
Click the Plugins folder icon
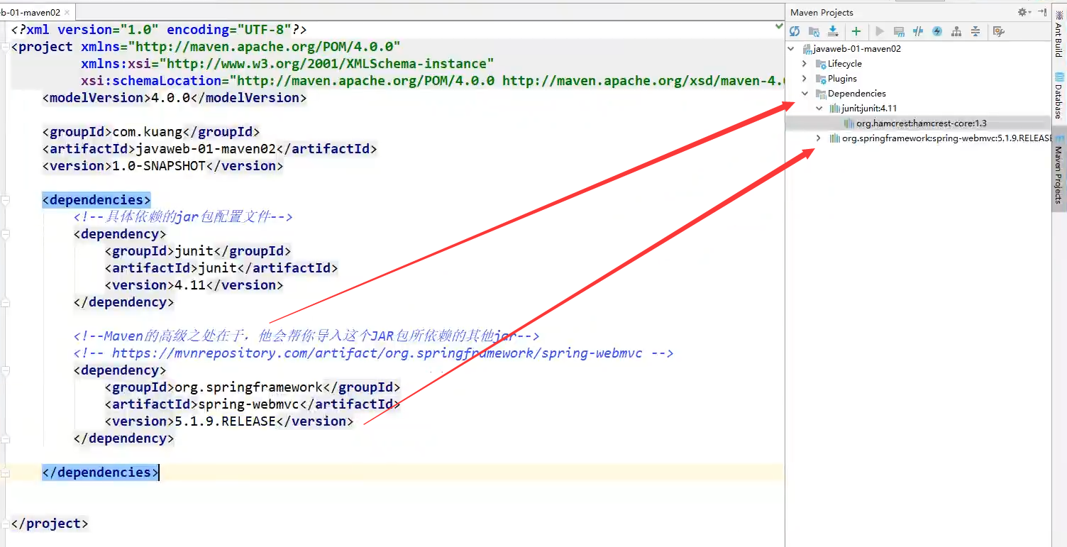pos(821,79)
